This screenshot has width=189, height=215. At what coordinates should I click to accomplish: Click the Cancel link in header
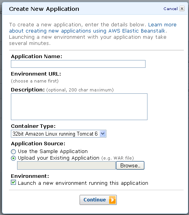[x=170, y=9]
